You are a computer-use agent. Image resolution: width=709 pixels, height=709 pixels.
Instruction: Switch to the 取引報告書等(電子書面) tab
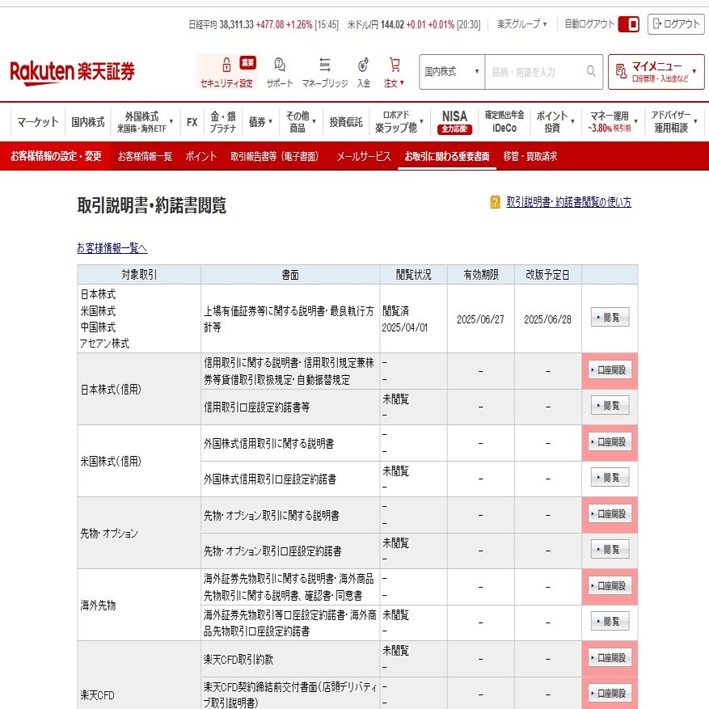pyautogui.click(x=275, y=156)
